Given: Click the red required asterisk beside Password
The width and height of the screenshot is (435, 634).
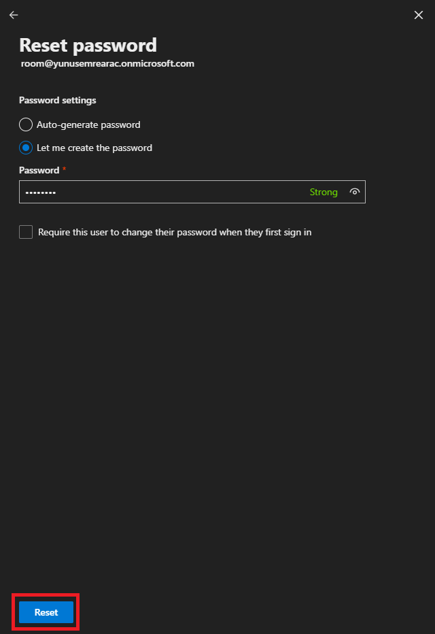Looking at the screenshot, I should [64, 169].
